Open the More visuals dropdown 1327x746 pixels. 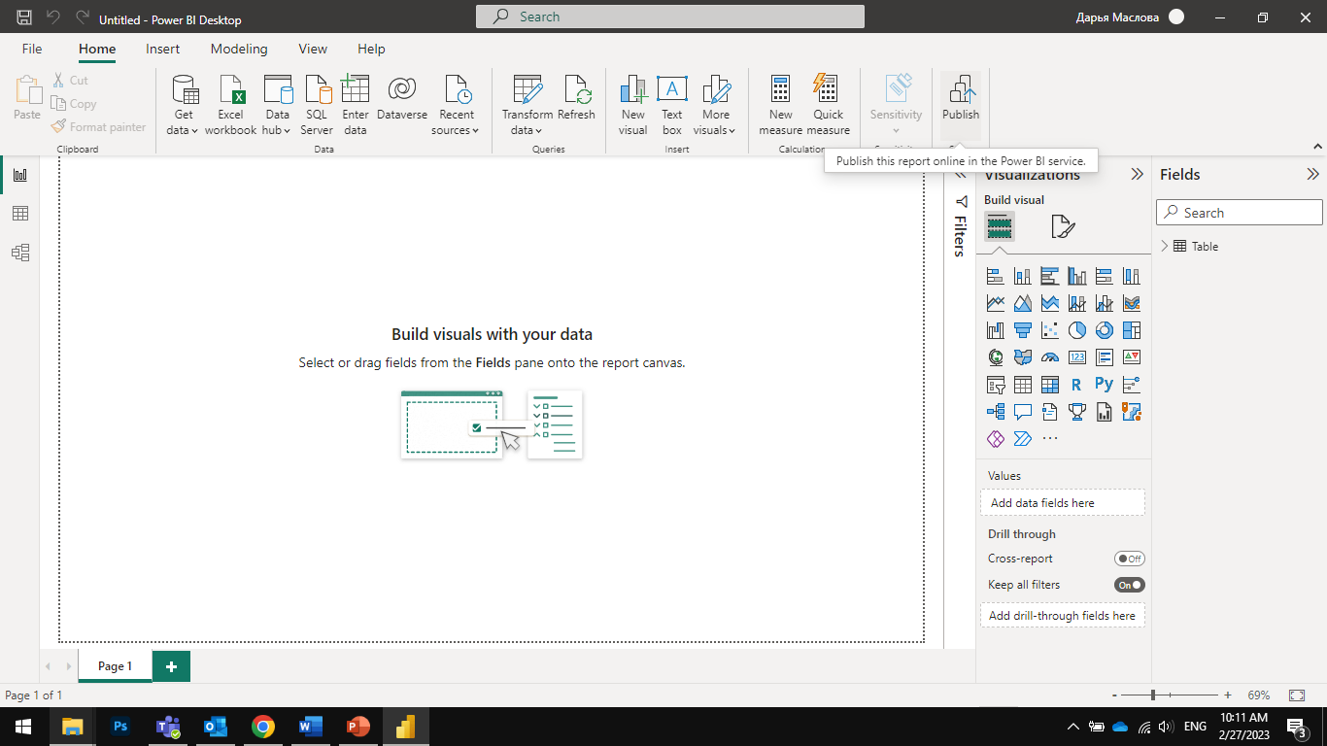pyautogui.click(x=717, y=104)
